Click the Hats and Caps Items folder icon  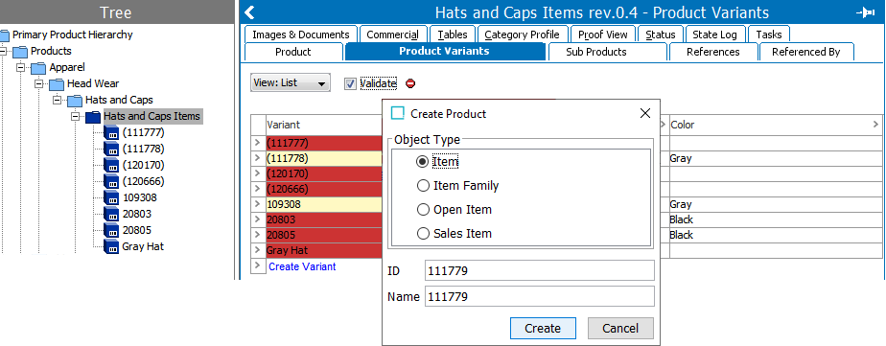[x=93, y=117]
